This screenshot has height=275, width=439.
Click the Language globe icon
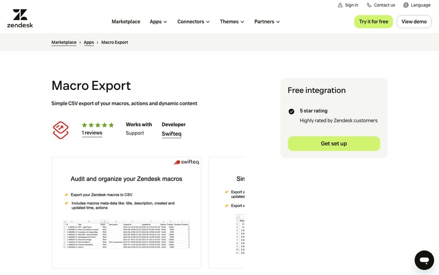[406, 5]
